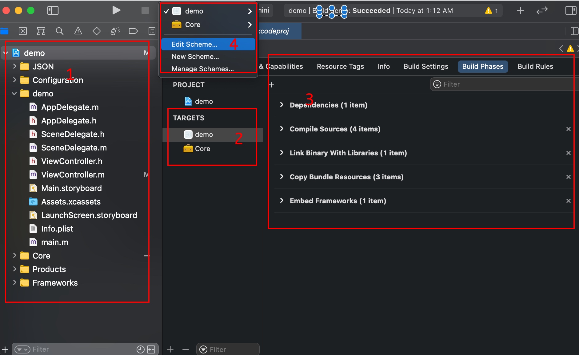This screenshot has width=579, height=355.
Task: Expand the Configuration folder
Action: 14,80
